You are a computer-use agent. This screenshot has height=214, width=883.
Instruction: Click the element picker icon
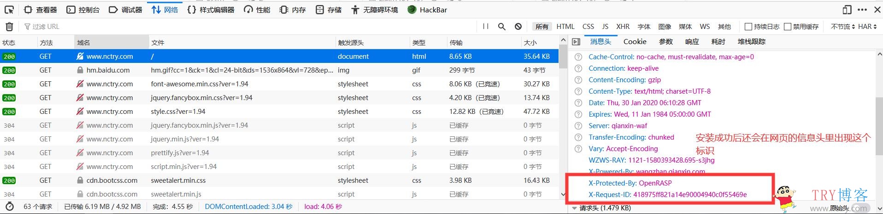pos(9,10)
